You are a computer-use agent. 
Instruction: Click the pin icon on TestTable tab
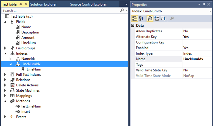click(x=21, y=4)
